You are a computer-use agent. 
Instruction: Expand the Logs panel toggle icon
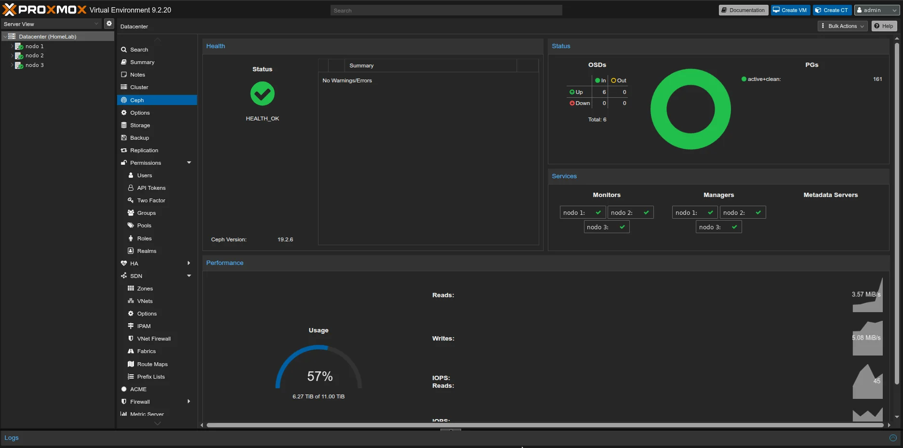tap(893, 438)
